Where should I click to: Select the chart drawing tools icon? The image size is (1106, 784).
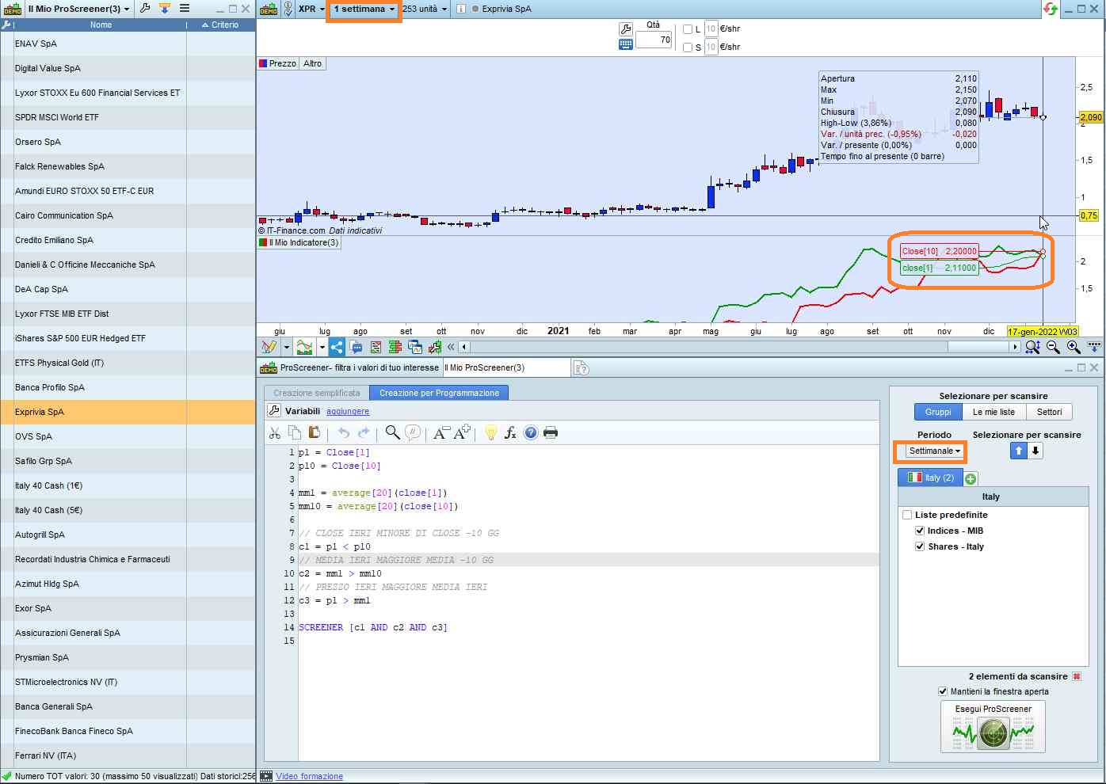[269, 347]
